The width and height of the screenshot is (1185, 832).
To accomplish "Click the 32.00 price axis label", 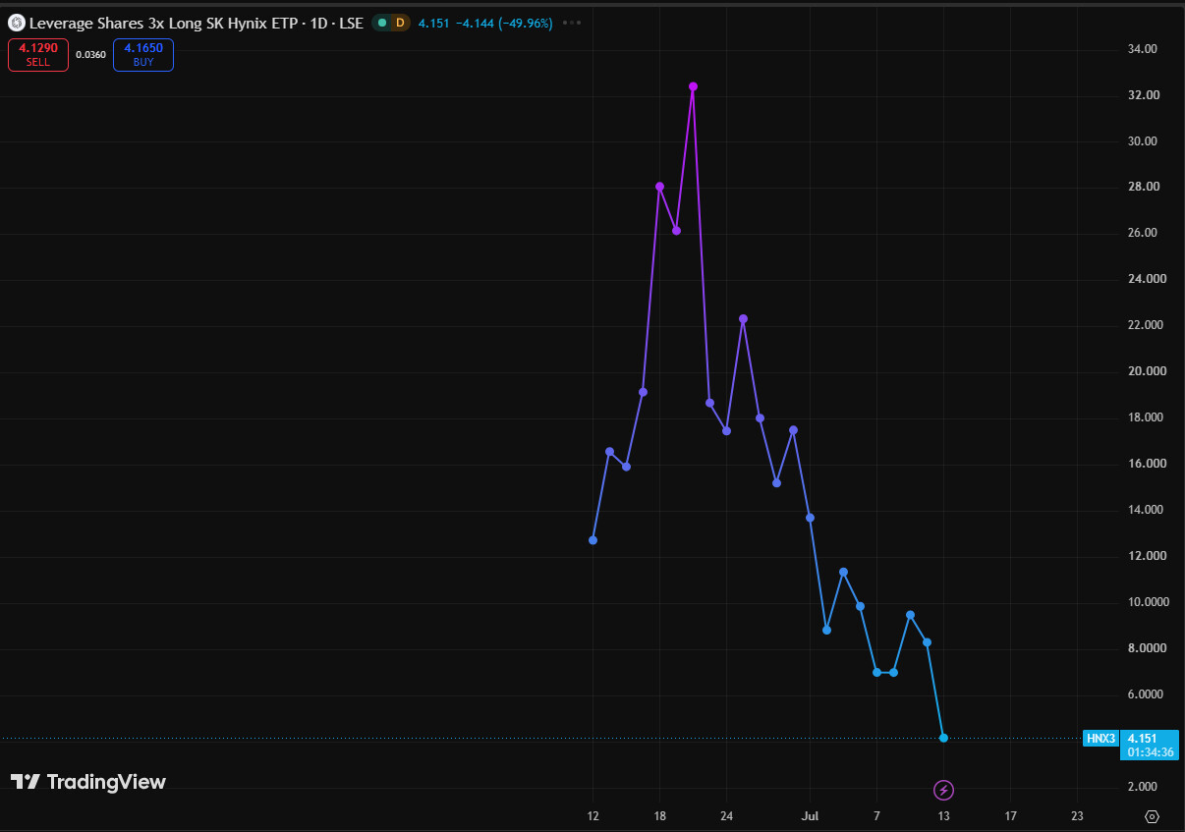I will pyautogui.click(x=1143, y=95).
